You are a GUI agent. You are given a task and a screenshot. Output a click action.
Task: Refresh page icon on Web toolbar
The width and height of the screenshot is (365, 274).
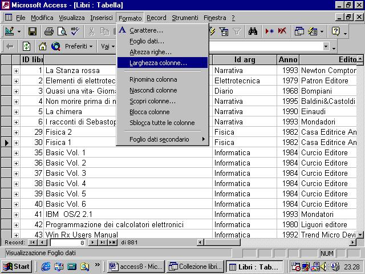click(26, 46)
